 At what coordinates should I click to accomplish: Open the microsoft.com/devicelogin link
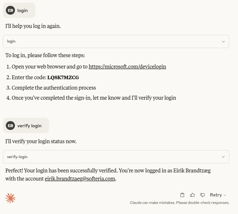coord(127,67)
